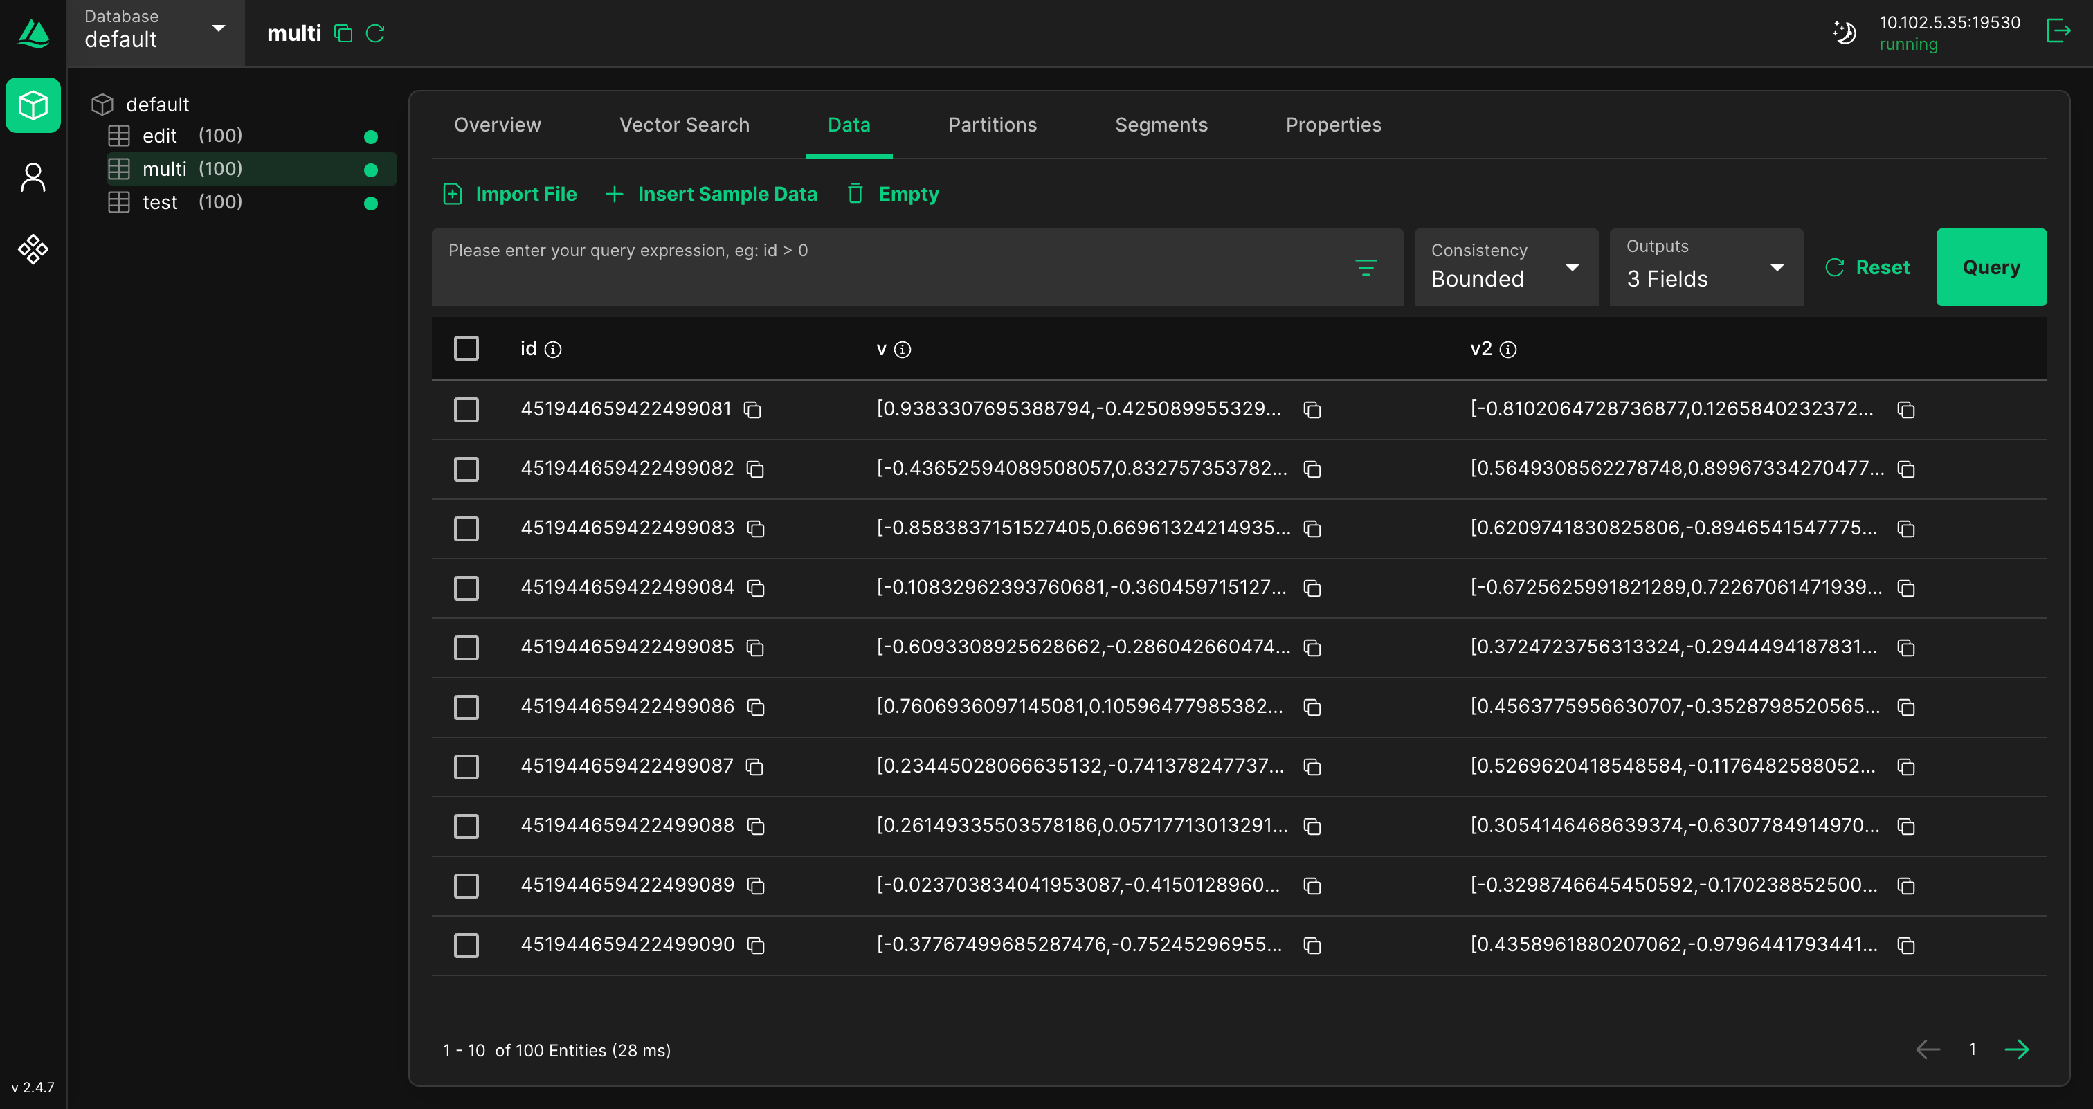Expand the Consistency Bounded dropdown
This screenshot has height=1109, width=2093.
pyautogui.click(x=1505, y=267)
